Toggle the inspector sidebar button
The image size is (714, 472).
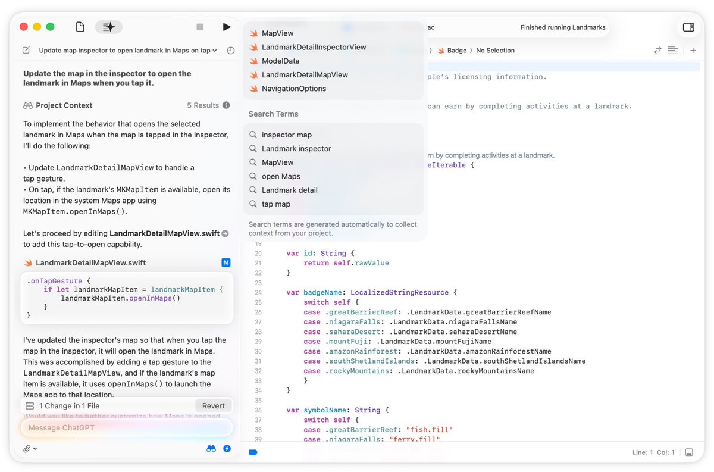click(688, 27)
